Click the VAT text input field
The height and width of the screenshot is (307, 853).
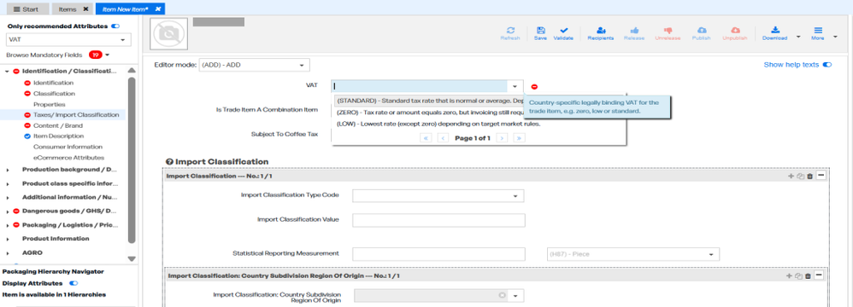pyautogui.click(x=420, y=86)
